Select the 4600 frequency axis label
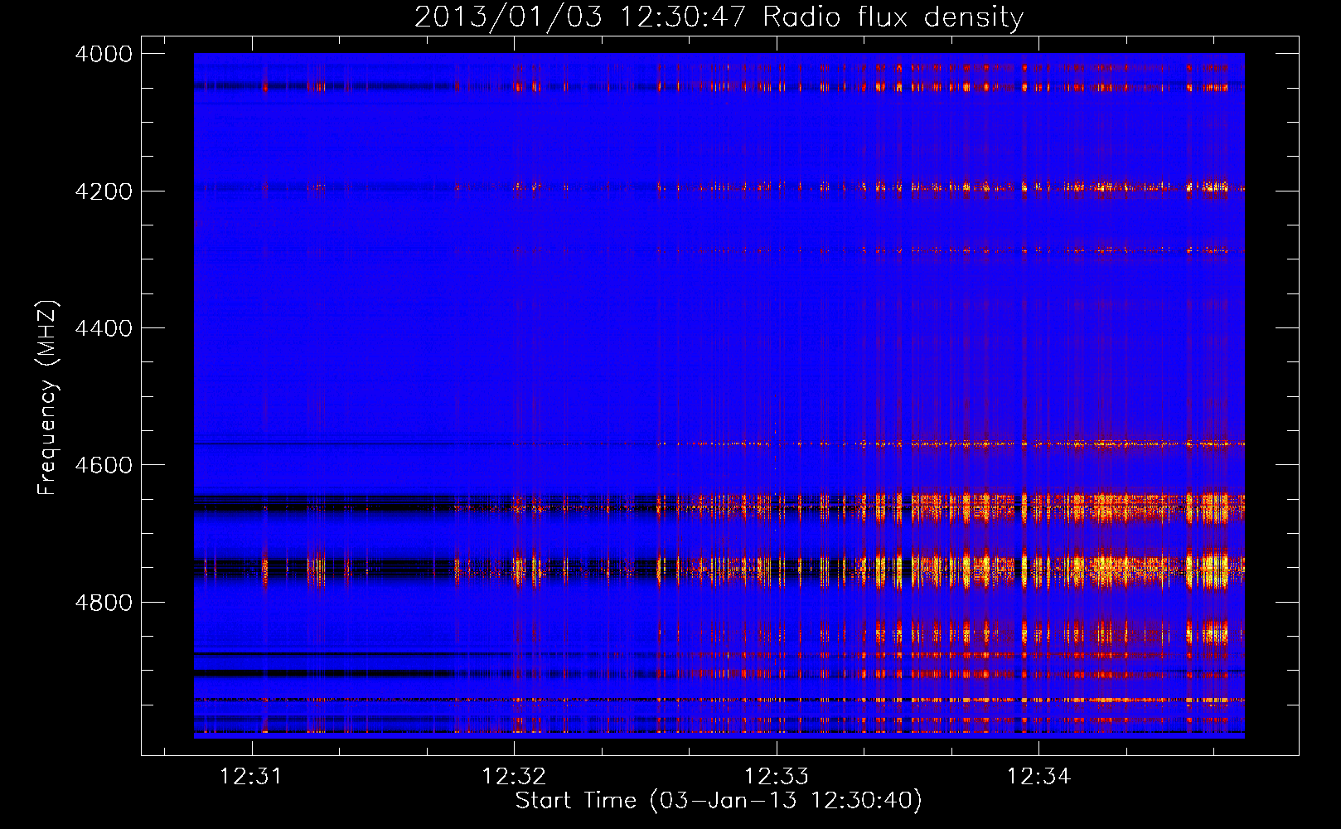The height and width of the screenshot is (829, 1341). [104, 465]
